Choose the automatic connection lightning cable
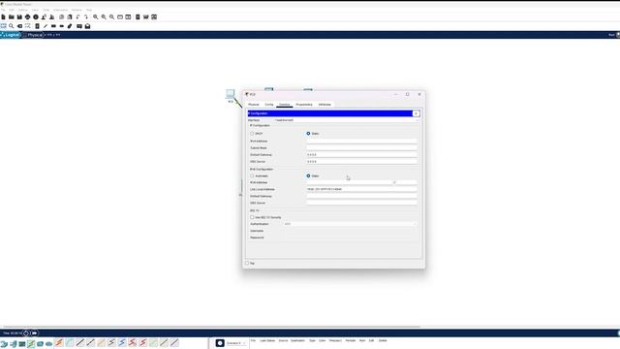This screenshot has height=349, width=620. (x=59, y=342)
